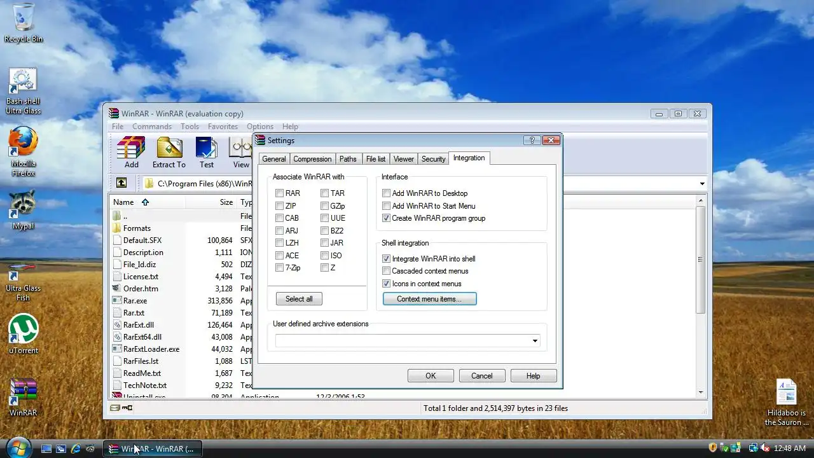Switch to the General settings tab
The image size is (814, 458).
(274, 159)
